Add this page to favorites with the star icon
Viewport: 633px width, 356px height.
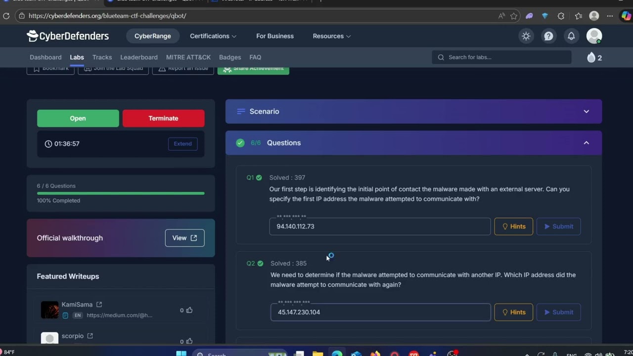(514, 16)
